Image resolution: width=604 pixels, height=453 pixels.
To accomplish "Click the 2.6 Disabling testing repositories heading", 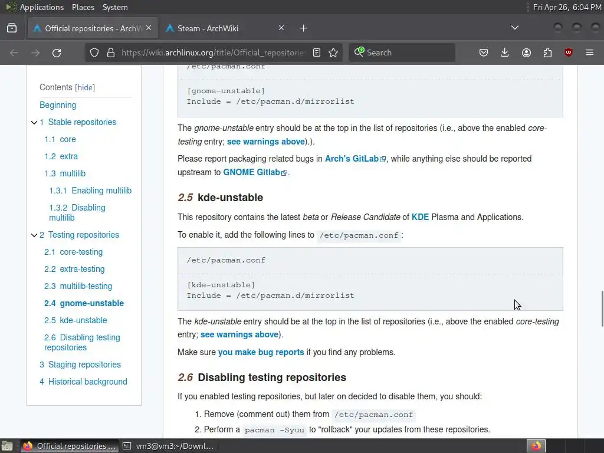I will pos(262,377).
